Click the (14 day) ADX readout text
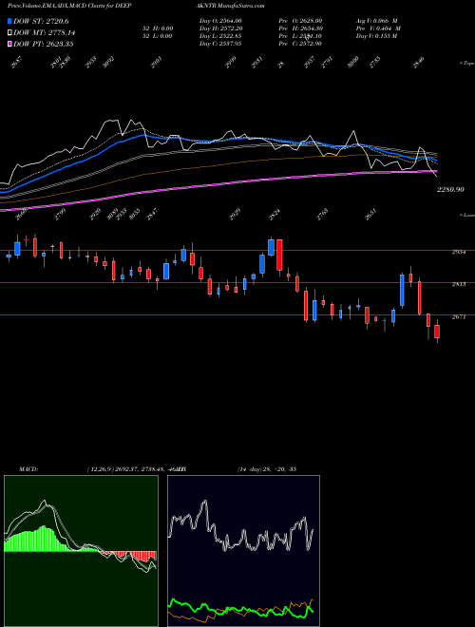This screenshot has width=475, height=627. pos(267,469)
